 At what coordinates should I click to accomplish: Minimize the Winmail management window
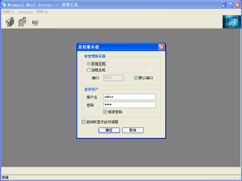224,5
